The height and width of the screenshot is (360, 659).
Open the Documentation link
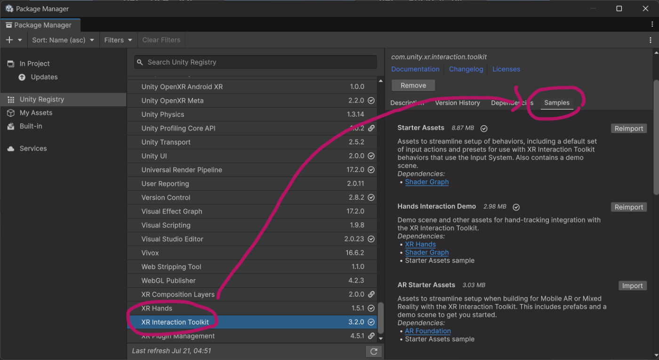tap(415, 69)
